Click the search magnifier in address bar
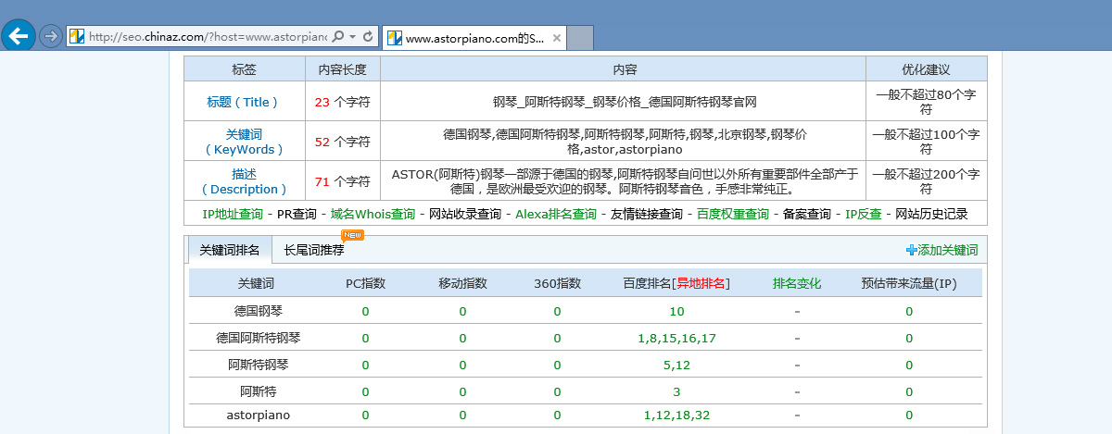Image resolution: width=1112 pixels, height=434 pixels. tap(337, 37)
